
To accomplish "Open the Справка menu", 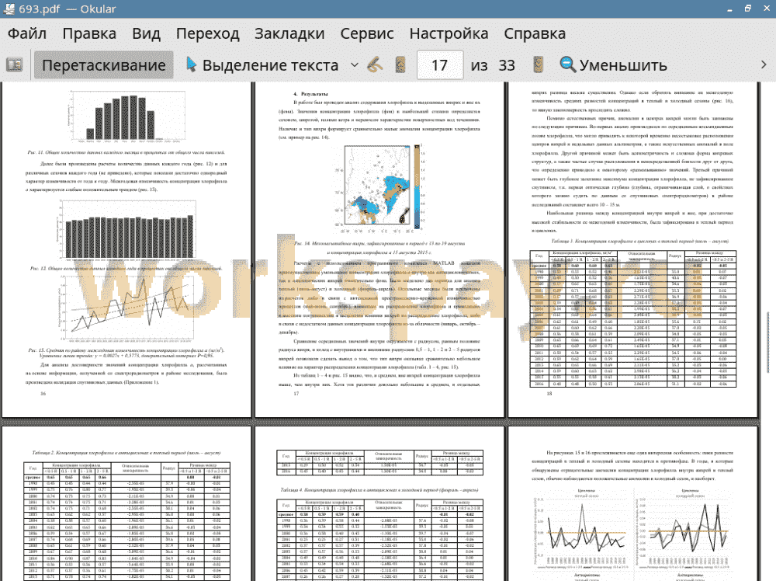I will (x=535, y=33).
